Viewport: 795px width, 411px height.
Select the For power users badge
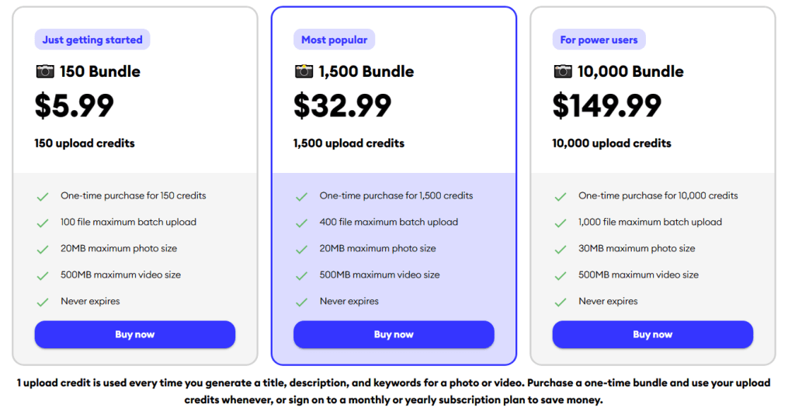599,40
